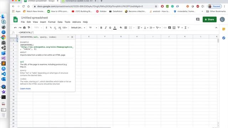Open the DataRobot bookmark
This screenshot has height=128, width=228.
point(116,11)
